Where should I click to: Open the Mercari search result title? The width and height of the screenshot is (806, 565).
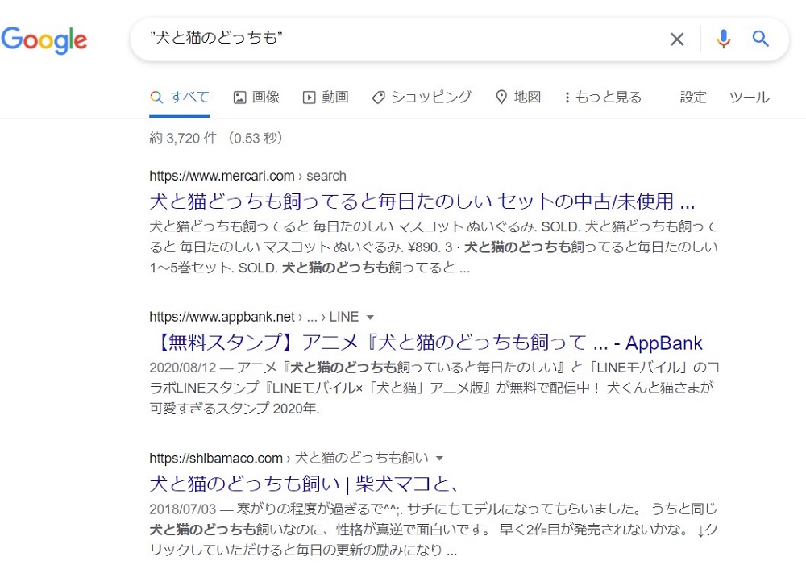422,201
